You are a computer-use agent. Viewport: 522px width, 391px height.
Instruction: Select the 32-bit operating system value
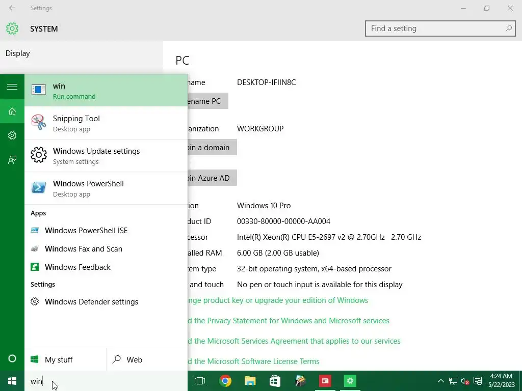click(314, 269)
